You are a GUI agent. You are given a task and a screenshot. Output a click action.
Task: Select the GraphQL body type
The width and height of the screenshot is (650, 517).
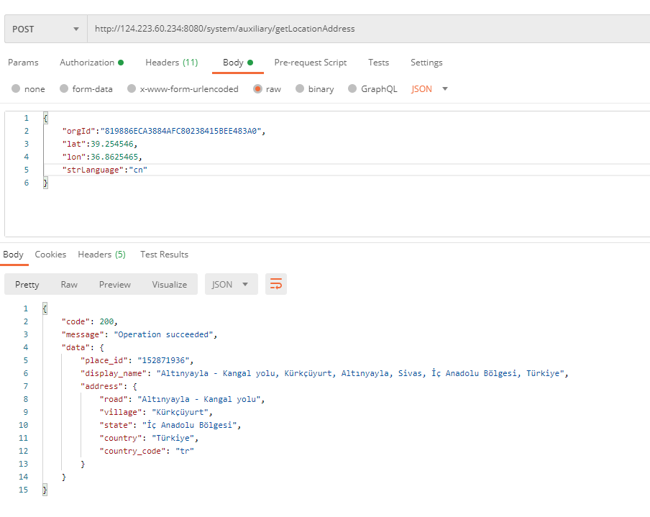point(352,89)
